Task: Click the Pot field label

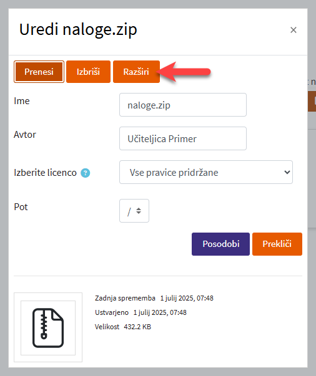Action: click(21, 206)
